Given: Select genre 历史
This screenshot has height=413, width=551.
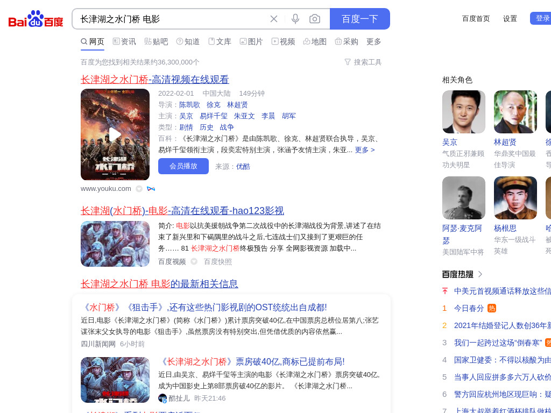Looking at the screenshot, I should coord(206,127).
